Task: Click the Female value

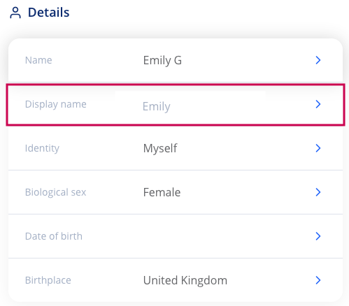Action: [x=162, y=192]
